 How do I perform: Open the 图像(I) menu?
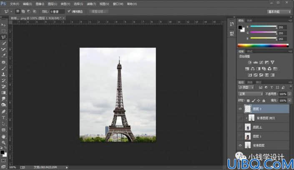click(40, 4)
